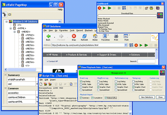This screenshot has width=167, height=115.
Task: Click second open folder icon in Script File
Action: pyautogui.click(x=50, y=84)
